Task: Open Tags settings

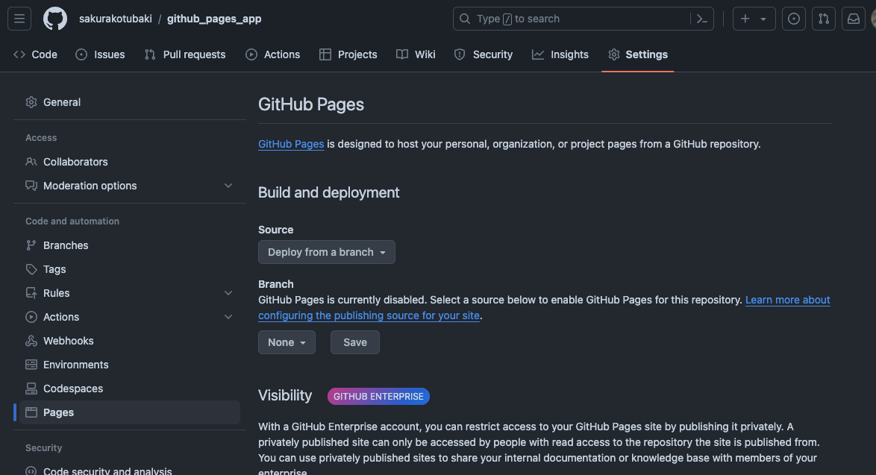Action: coord(130,269)
